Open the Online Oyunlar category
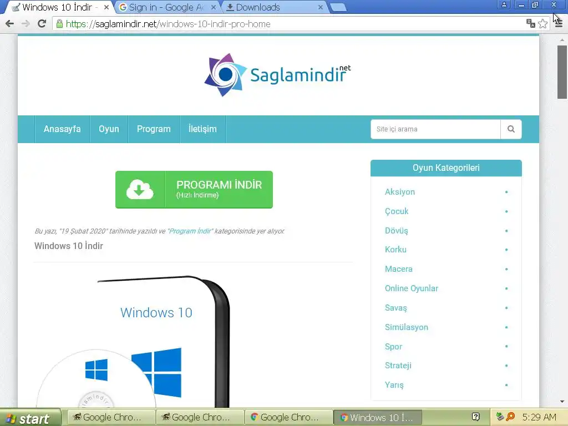Image resolution: width=568 pixels, height=426 pixels. tap(412, 288)
